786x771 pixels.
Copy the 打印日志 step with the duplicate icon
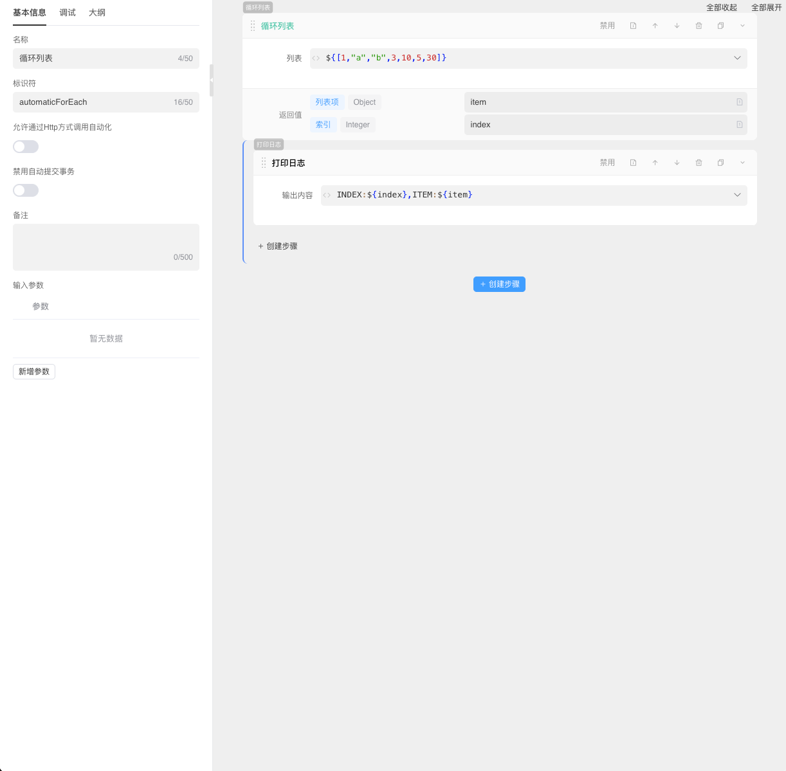point(720,163)
